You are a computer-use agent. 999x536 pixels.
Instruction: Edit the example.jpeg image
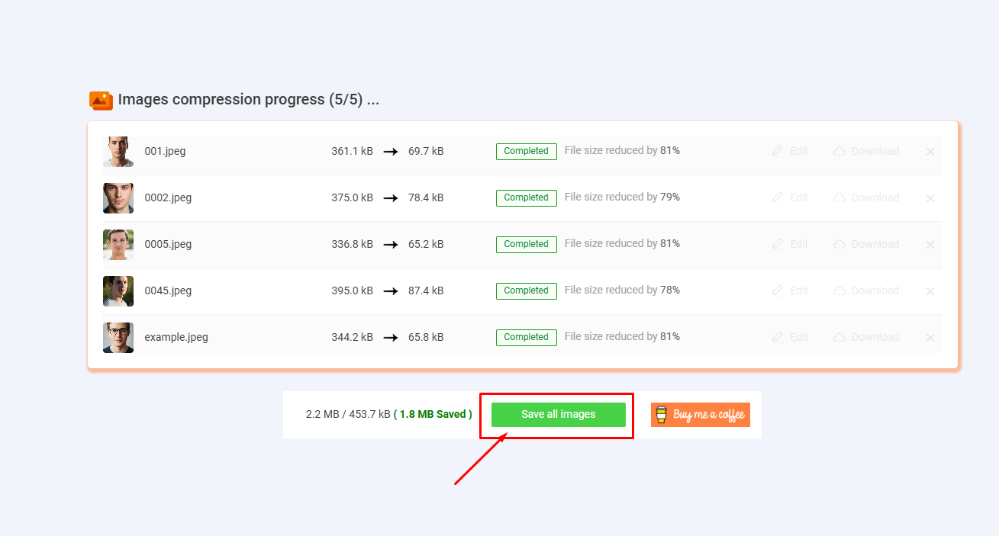pos(790,338)
